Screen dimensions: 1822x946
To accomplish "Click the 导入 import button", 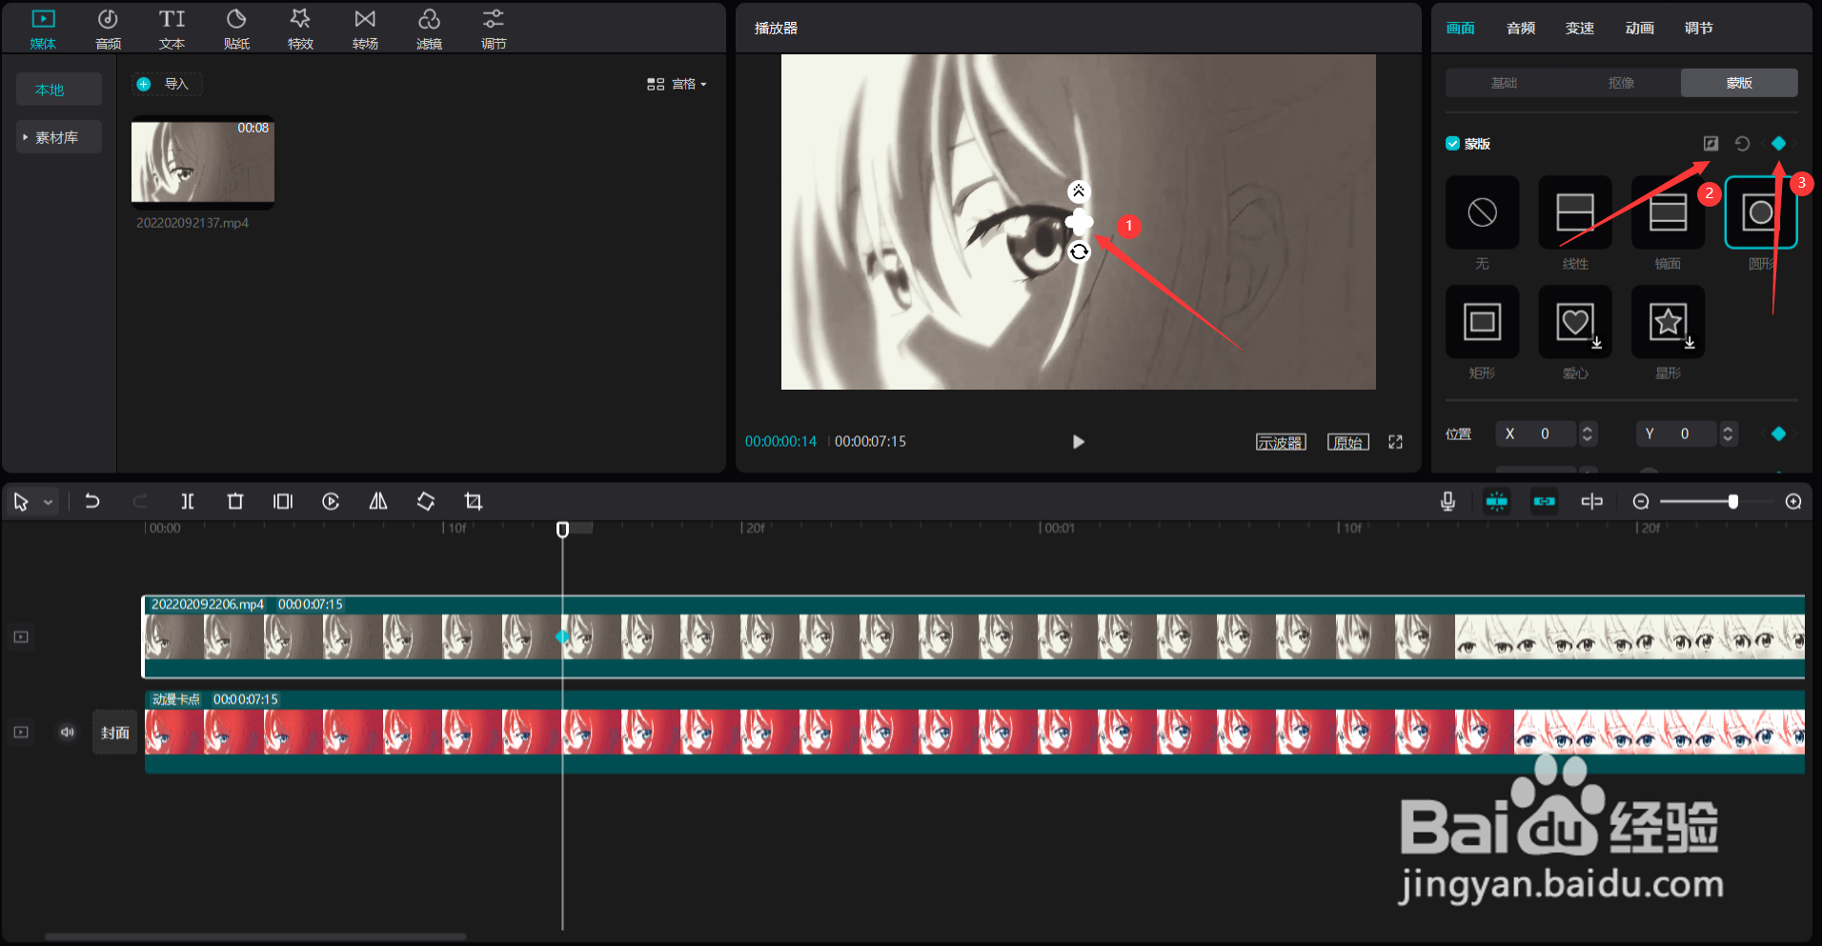I will click(166, 84).
